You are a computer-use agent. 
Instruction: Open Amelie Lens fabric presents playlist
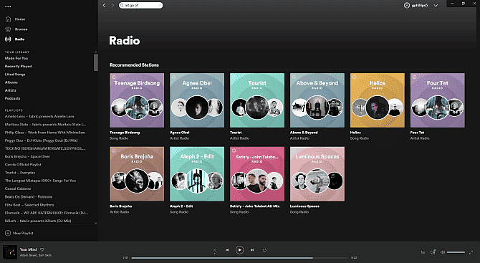39,116
